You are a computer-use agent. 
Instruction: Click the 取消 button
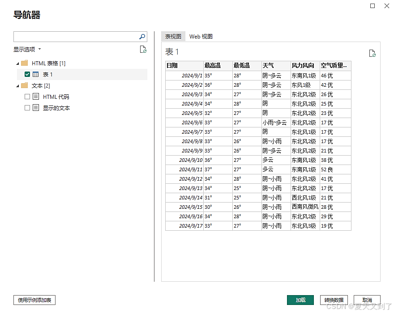point(367,300)
